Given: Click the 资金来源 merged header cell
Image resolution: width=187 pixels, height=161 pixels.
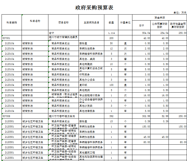Looking at the screenshot, I should (x=159, y=17).
